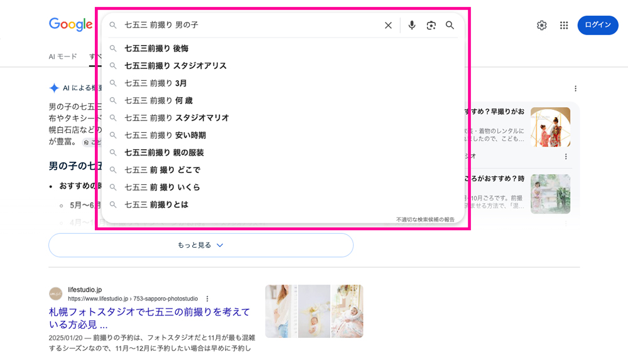Open Google settings gear icon
628x353 pixels.
point(541,25)
